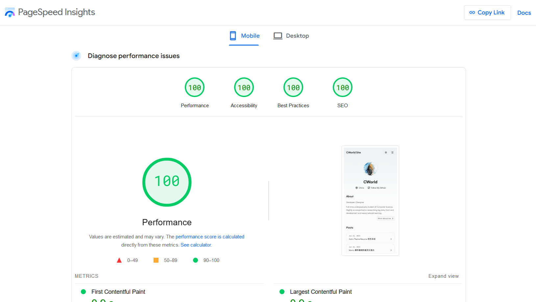Click the Best Practices score gauge
This screenshot has width=536, height=302.
pyautogui.click(x=293, y=87)
